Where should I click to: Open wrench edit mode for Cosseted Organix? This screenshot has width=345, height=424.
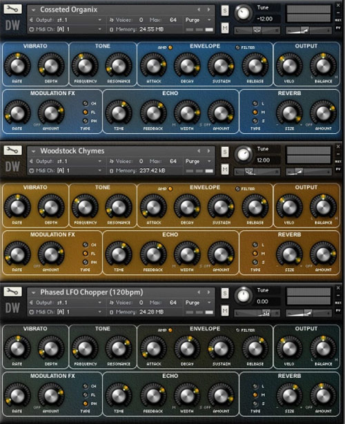[12, 9]
